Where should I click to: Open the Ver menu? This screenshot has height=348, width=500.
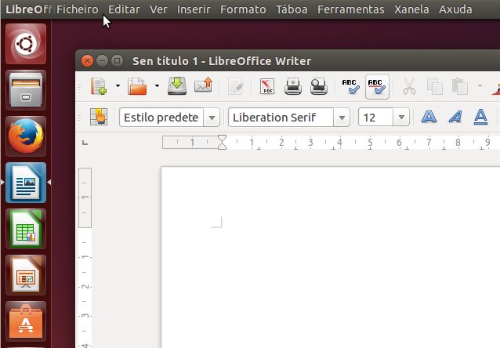point(158,9)
